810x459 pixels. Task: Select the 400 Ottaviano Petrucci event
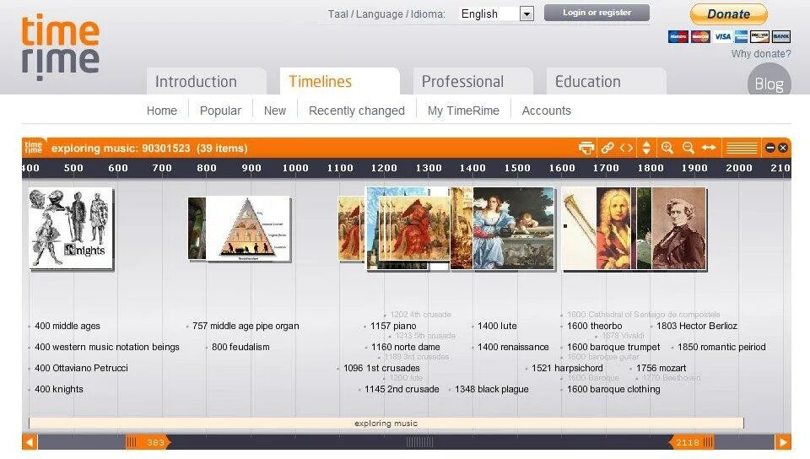tap(81, 368)
